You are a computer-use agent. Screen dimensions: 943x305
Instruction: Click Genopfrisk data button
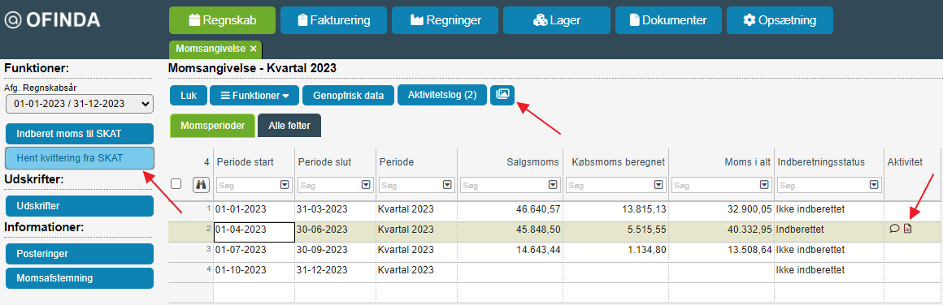tap(348, 96)
